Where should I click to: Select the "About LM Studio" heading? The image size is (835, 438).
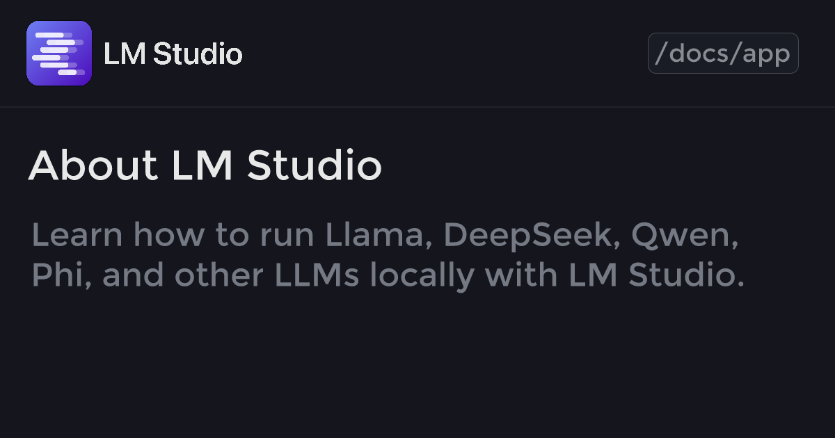pos(205,165)
